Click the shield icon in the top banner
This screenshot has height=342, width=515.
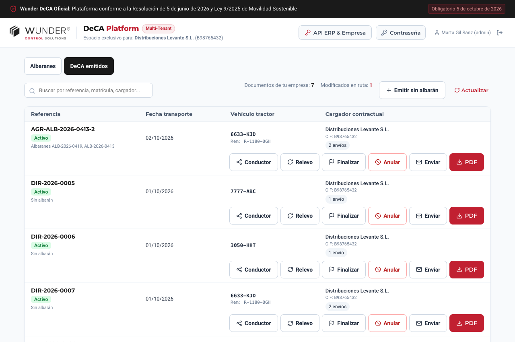tap(13, 9)
